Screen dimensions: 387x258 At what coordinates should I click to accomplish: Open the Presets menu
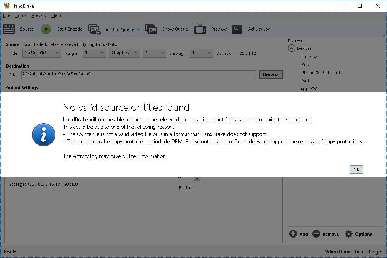tap(39, 15)
